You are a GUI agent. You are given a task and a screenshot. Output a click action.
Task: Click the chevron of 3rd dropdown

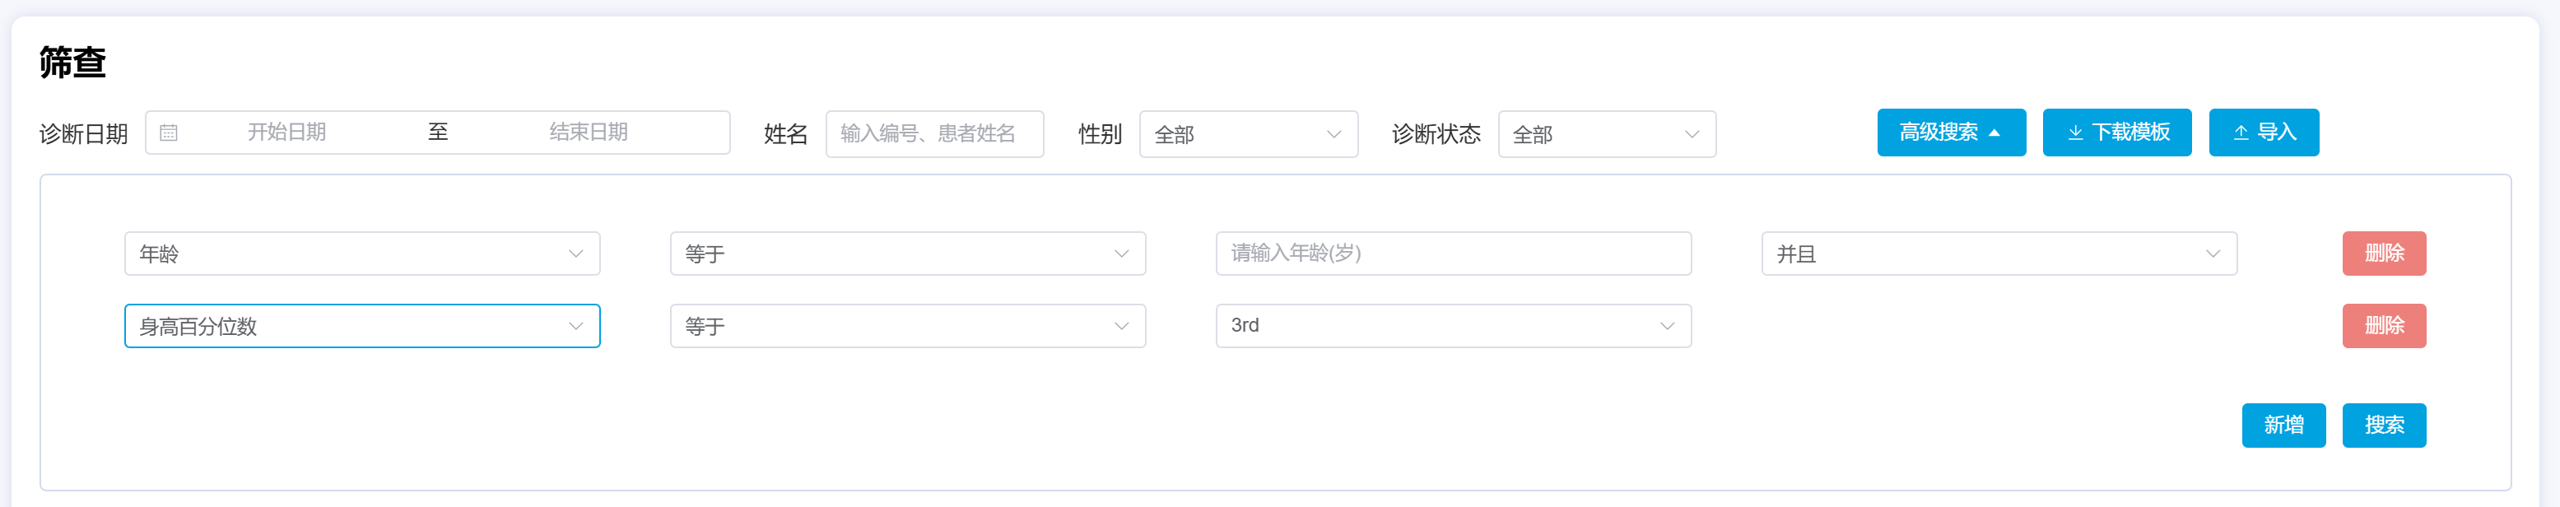[1667, 326]
